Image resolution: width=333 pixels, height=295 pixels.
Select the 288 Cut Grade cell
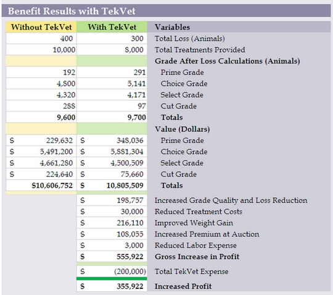(41, 106)
